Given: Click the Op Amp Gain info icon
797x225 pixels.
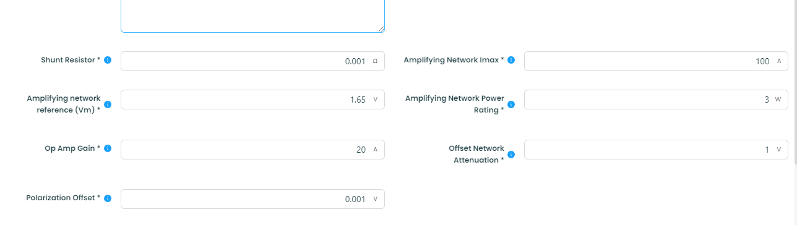Looking at the screenshot, I should [x=108, y=149].
